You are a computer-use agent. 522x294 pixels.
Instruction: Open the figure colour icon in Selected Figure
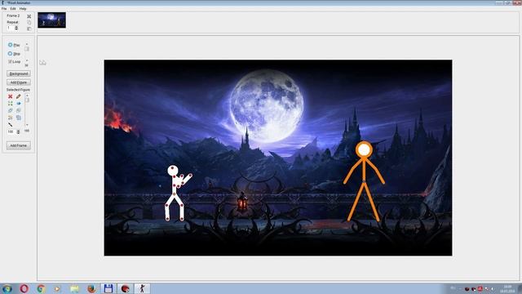point(11,110)
